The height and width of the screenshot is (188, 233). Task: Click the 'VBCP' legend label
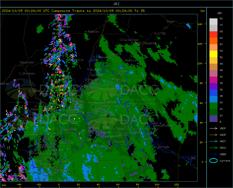(223, 128)
